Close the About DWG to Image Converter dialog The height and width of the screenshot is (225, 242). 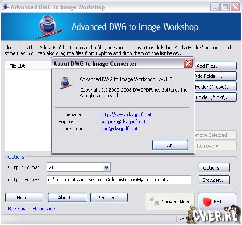click(x=188, y=63)
